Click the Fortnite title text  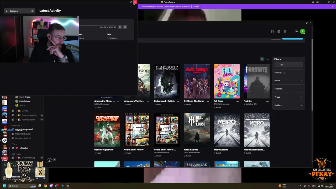pyautogui.click(x=248, y=101)
